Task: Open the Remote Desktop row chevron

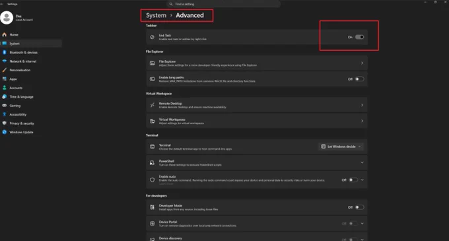Action: pyautogui.click(x=363, y=105)
